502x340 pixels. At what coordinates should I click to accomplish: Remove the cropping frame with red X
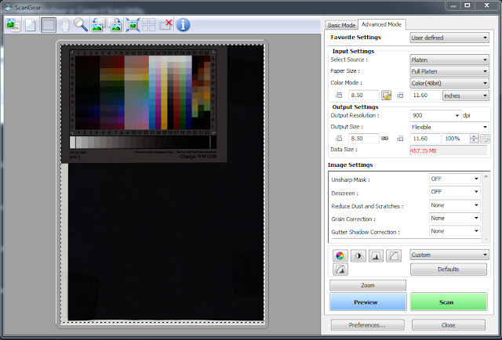tap(166, 25)
